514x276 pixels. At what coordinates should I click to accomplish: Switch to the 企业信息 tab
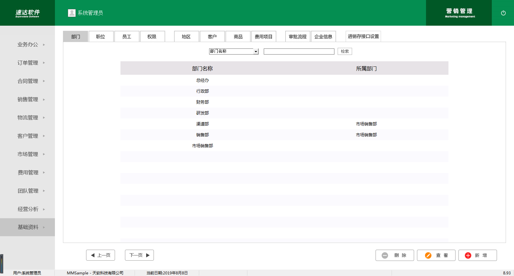click(x=323, y=37)
